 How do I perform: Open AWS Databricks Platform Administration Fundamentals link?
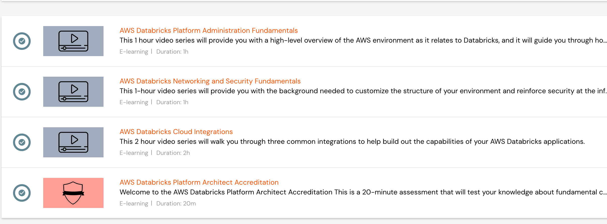(x=209, y=31)
